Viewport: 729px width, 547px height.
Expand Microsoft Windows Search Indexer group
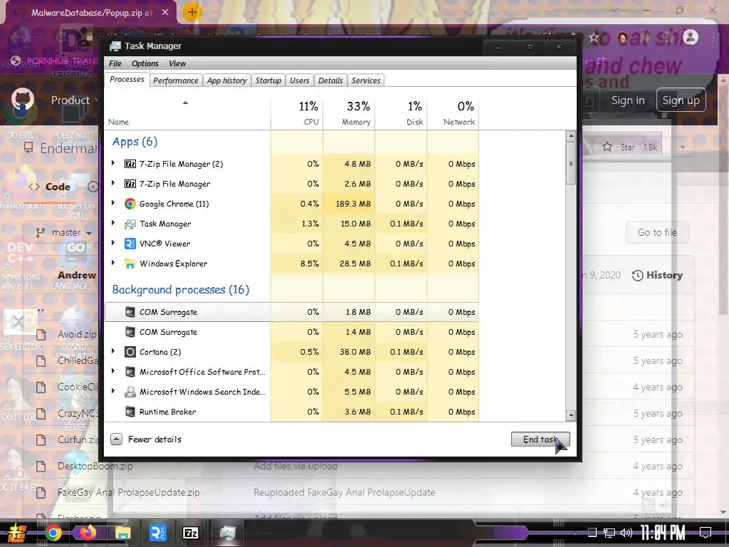(x=113, y=391)
